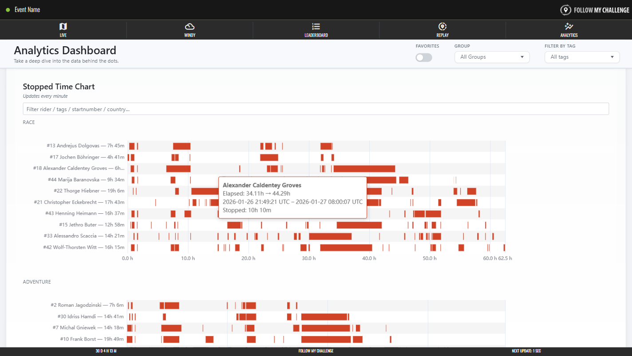Viewport: 632px width, 356px height.
Task: Click the Event Name title link
Action: coord(28,10)
